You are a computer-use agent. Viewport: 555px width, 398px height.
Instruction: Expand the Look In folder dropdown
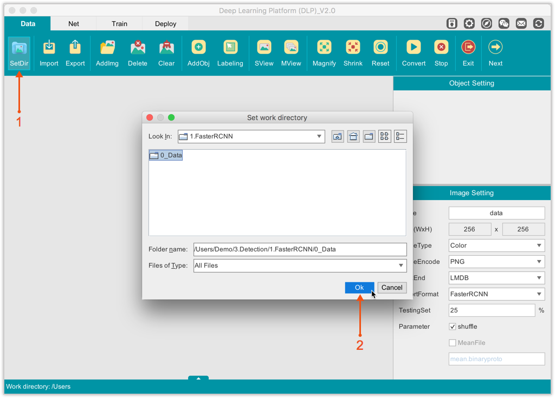(x=319, y=137)
